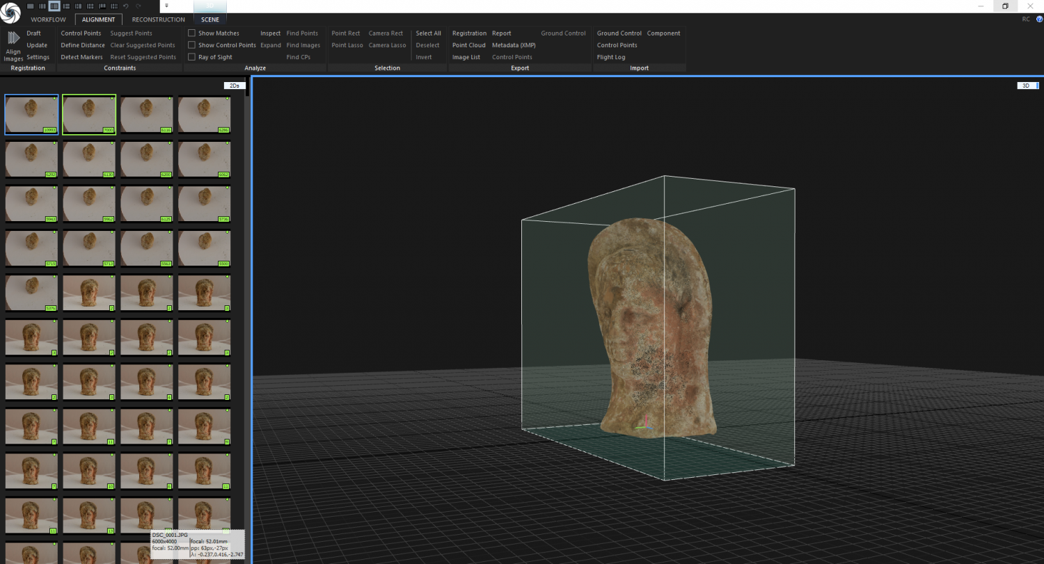Choose the last layout icon in the row

coord(113,6)
